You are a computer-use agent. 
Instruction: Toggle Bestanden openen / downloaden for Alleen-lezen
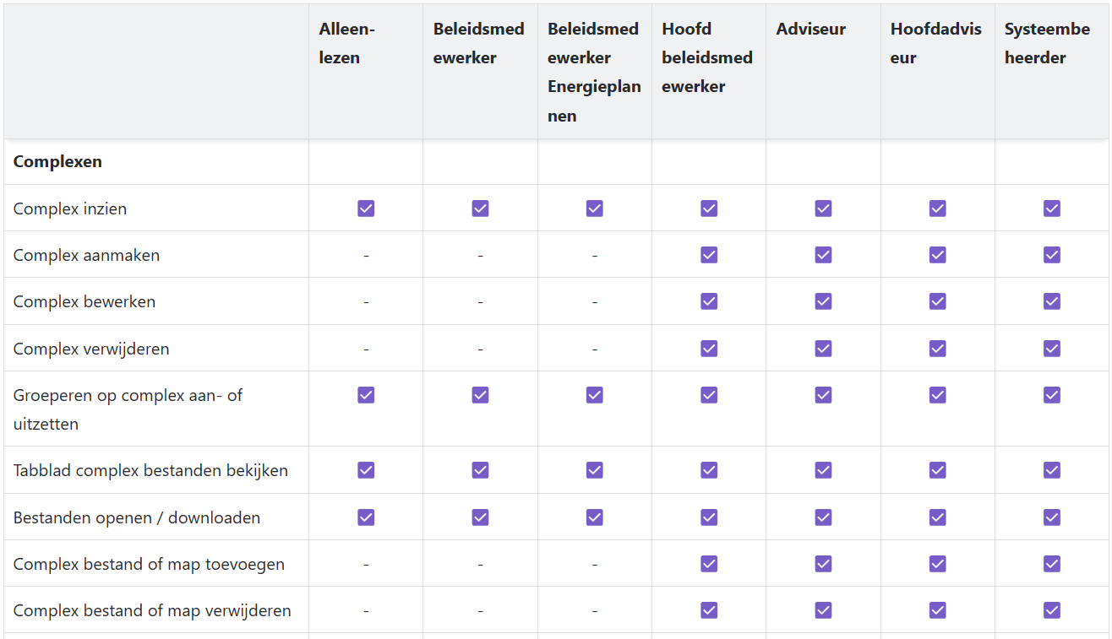(366, 517)
